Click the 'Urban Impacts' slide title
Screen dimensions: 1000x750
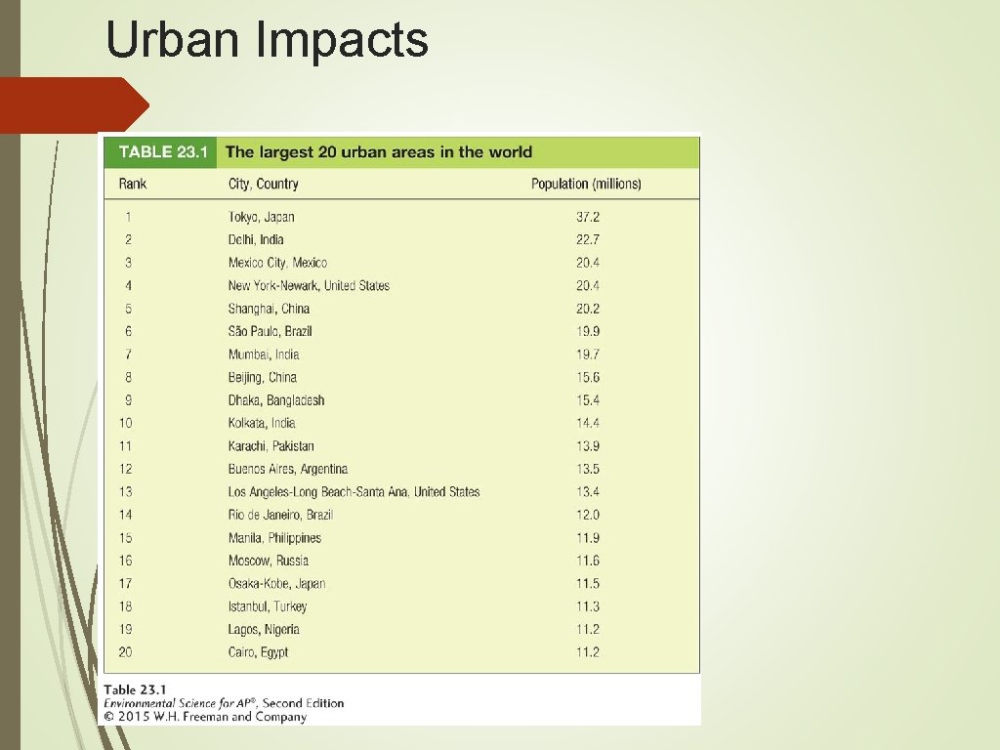point(267,40)
